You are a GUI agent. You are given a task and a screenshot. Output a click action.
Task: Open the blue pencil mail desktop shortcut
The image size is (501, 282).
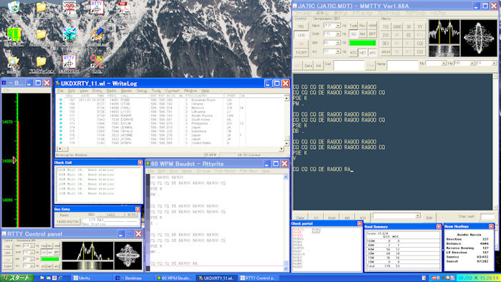[97, 34]
